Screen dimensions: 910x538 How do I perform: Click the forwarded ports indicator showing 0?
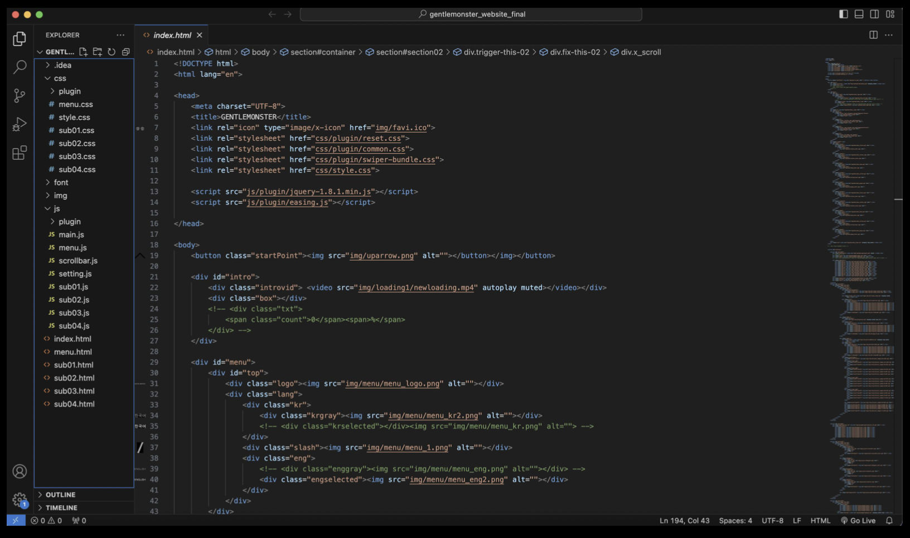pyautogui.click(x=79, y=521)
